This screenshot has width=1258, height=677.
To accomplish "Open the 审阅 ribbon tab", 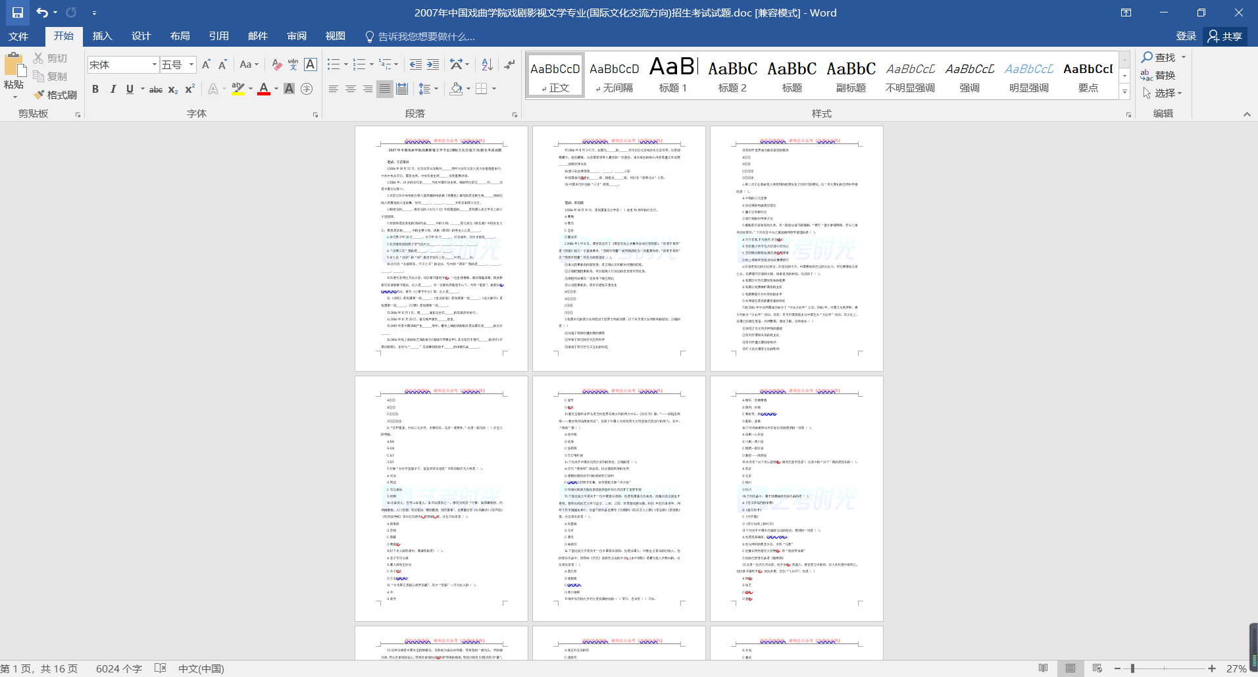I will click(296, 36).
